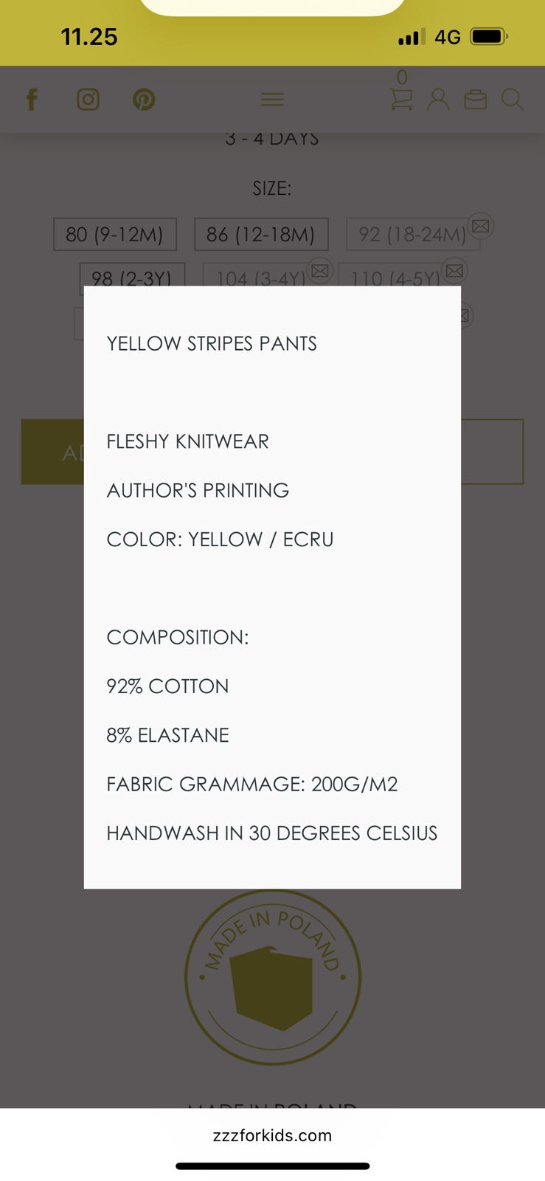Select size 98 (2-3Y)

[x=131, y=275]
